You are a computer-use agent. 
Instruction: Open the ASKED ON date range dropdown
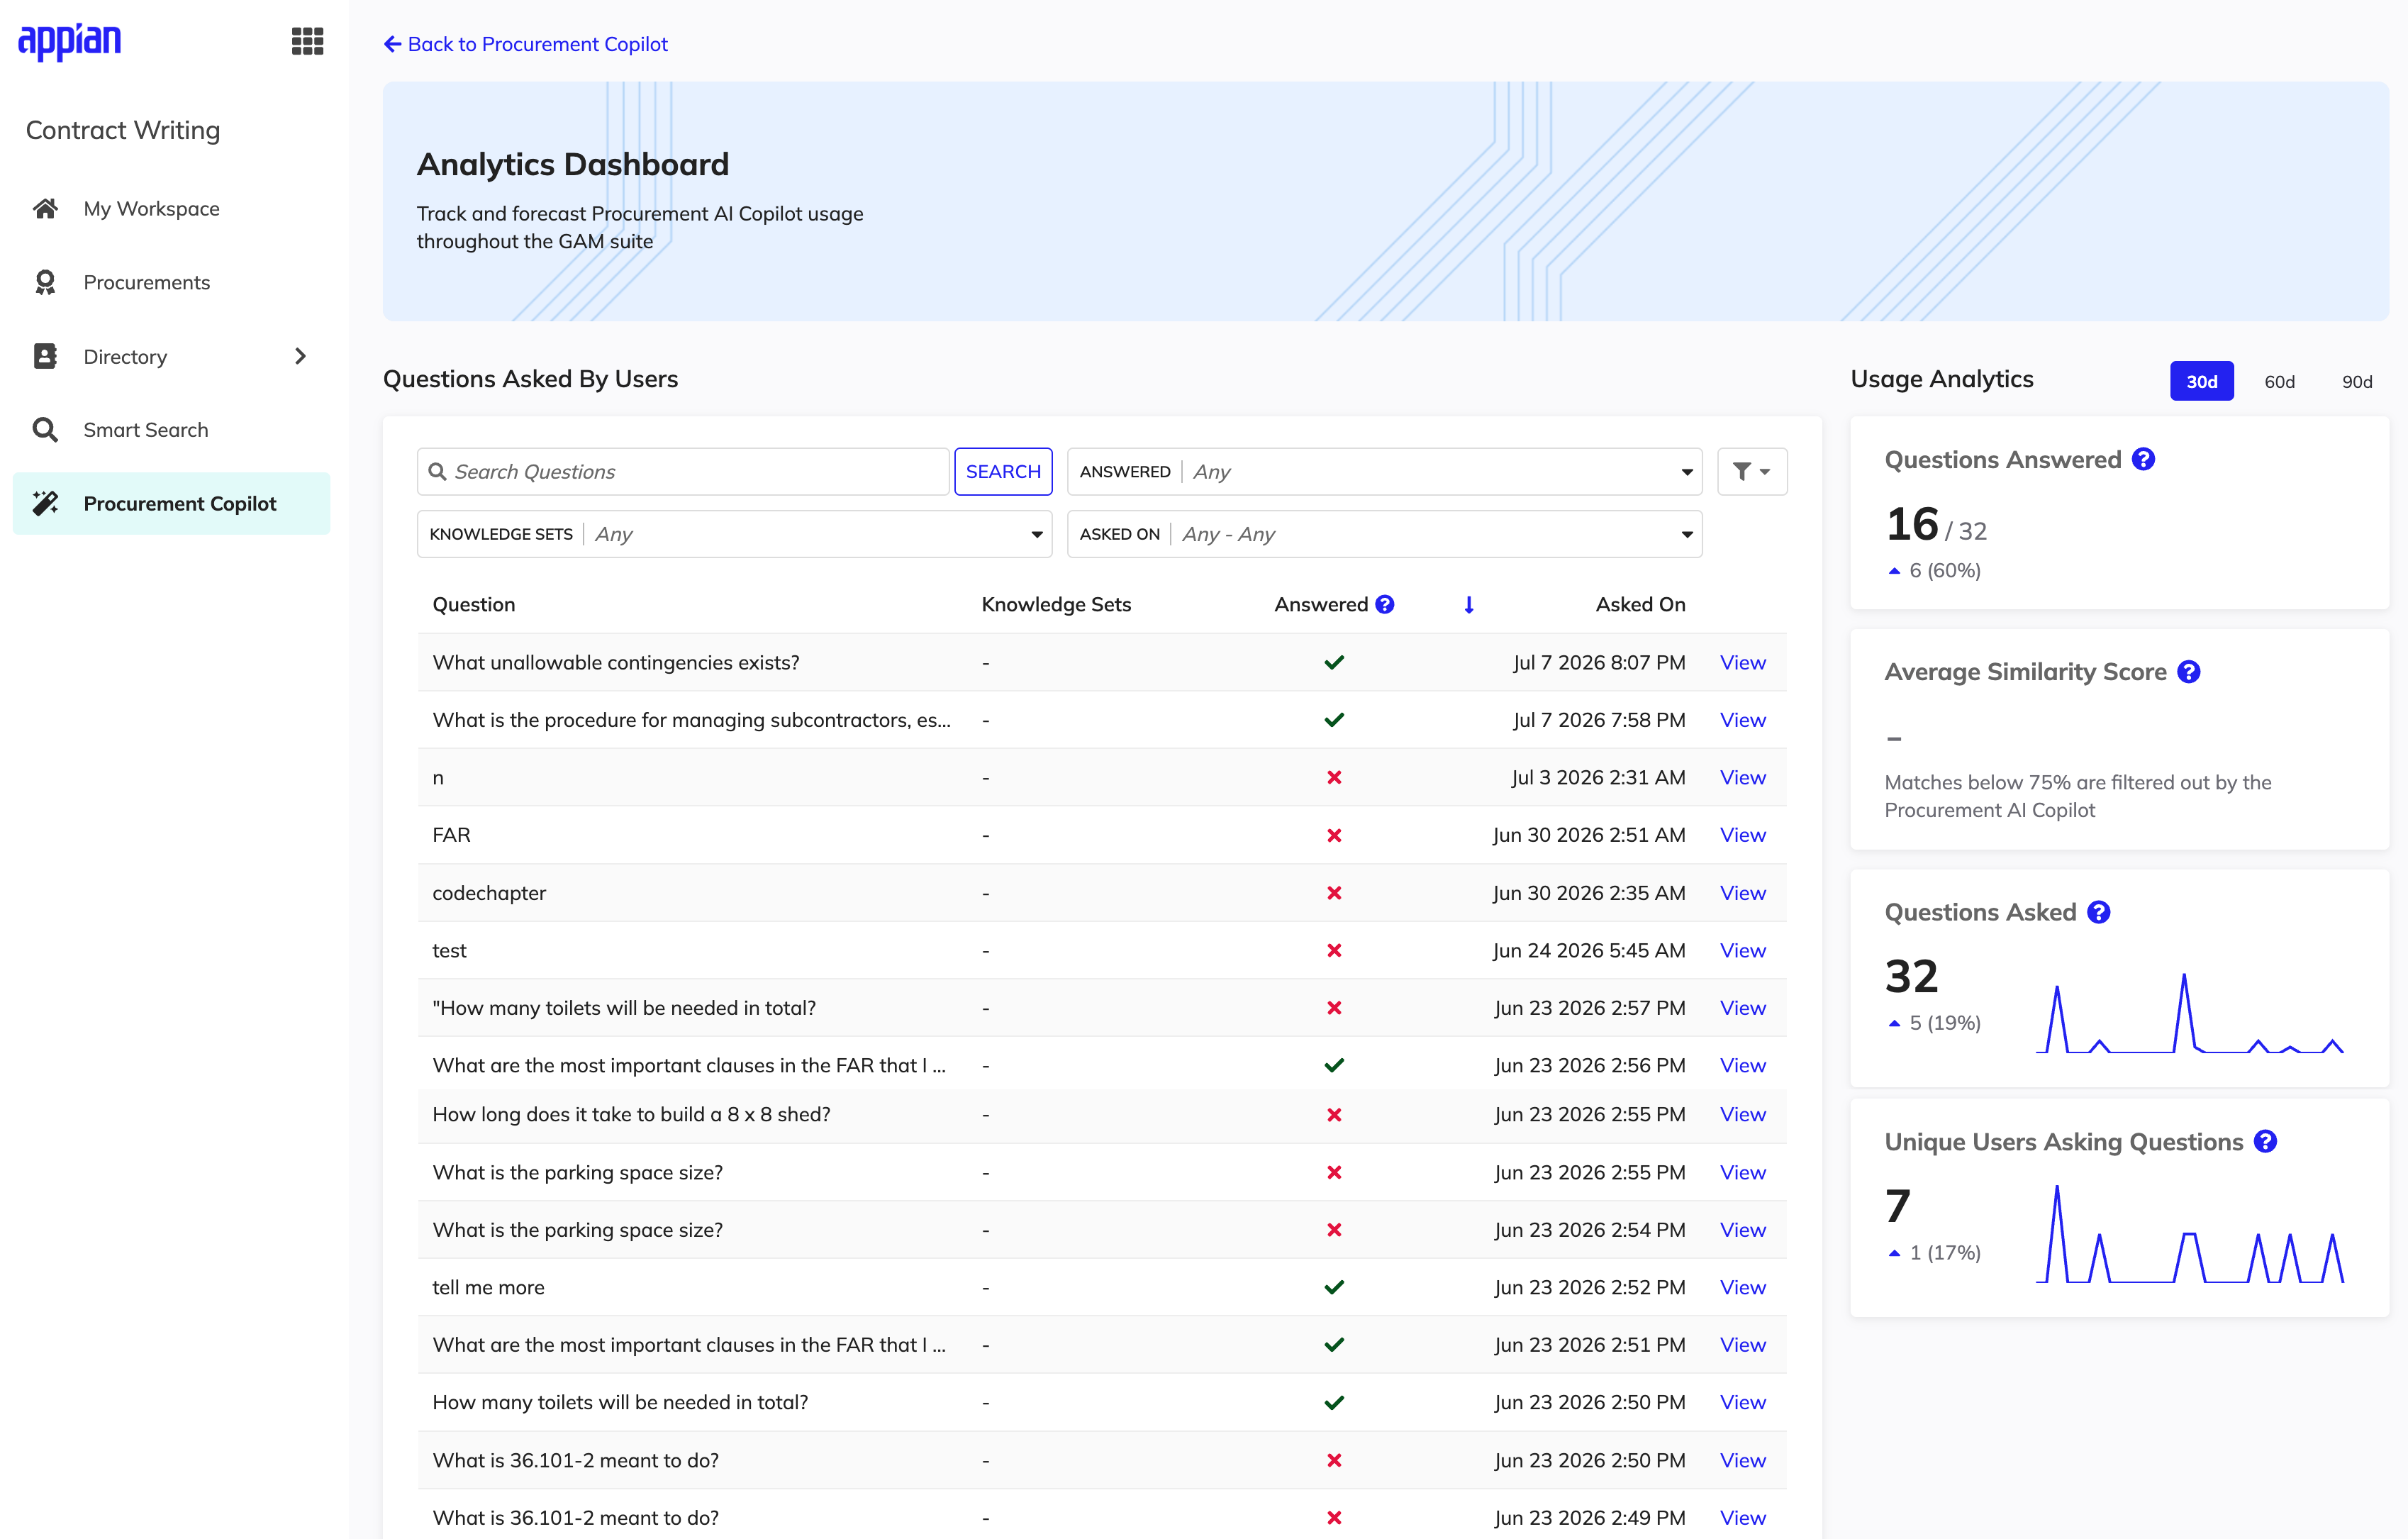coord(1384,534)
